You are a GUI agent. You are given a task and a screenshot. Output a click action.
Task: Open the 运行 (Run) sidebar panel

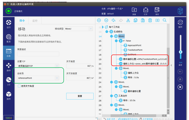coord(9,24)
